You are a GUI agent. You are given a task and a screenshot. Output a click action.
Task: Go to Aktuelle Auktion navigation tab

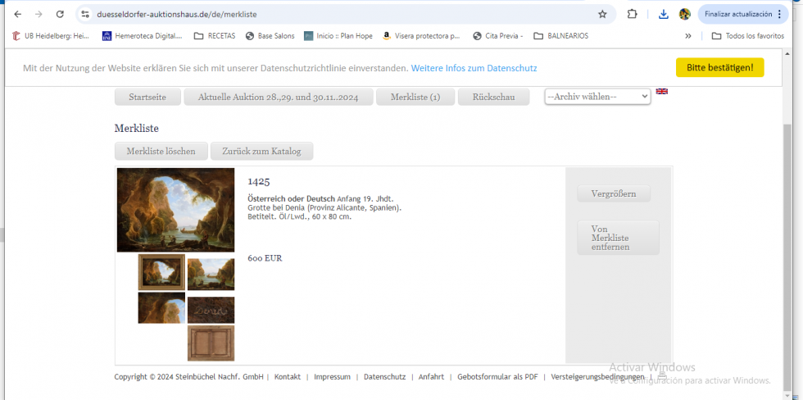[x=278, y=97]
